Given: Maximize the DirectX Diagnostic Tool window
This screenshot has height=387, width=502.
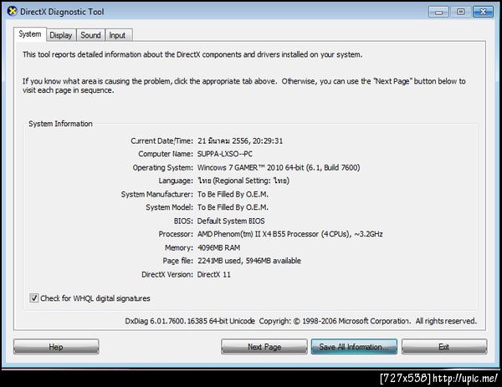Looking at the screenshot, I should pyautogui.click(x=460, y=13).
